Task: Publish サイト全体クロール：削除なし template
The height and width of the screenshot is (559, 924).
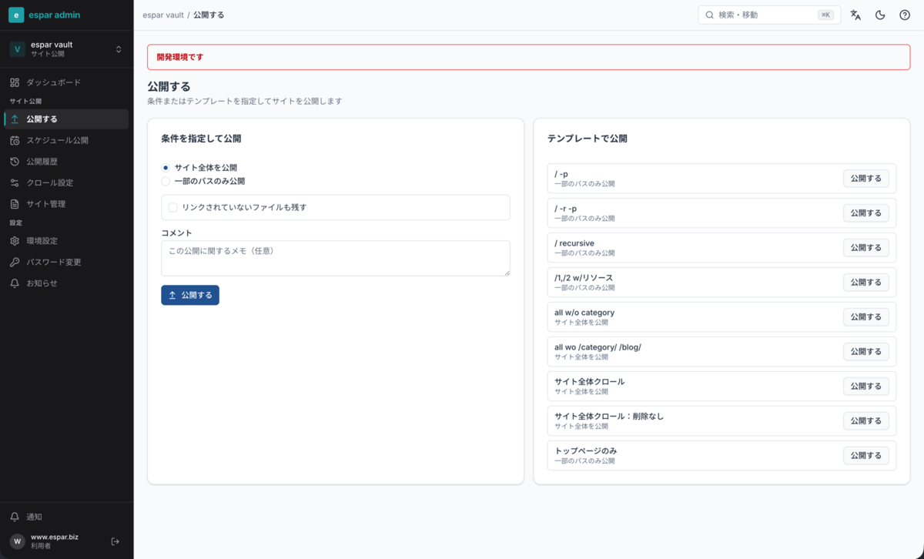Action: (x=866, y=421)
